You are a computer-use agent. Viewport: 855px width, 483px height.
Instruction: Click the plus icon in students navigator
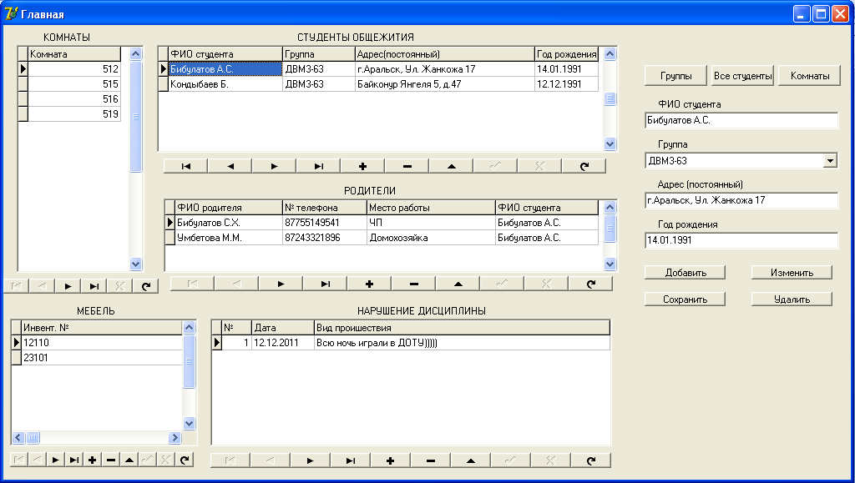point(363,166)
